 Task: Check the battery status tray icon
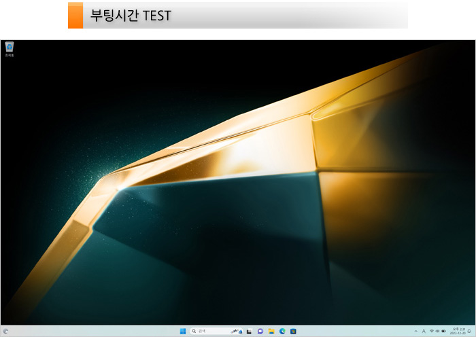[443, 331]
